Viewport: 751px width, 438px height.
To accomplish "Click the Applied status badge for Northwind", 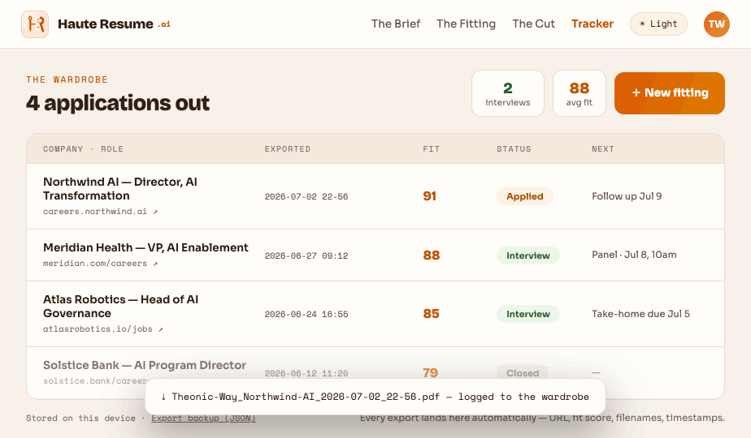I will point(525,196).
